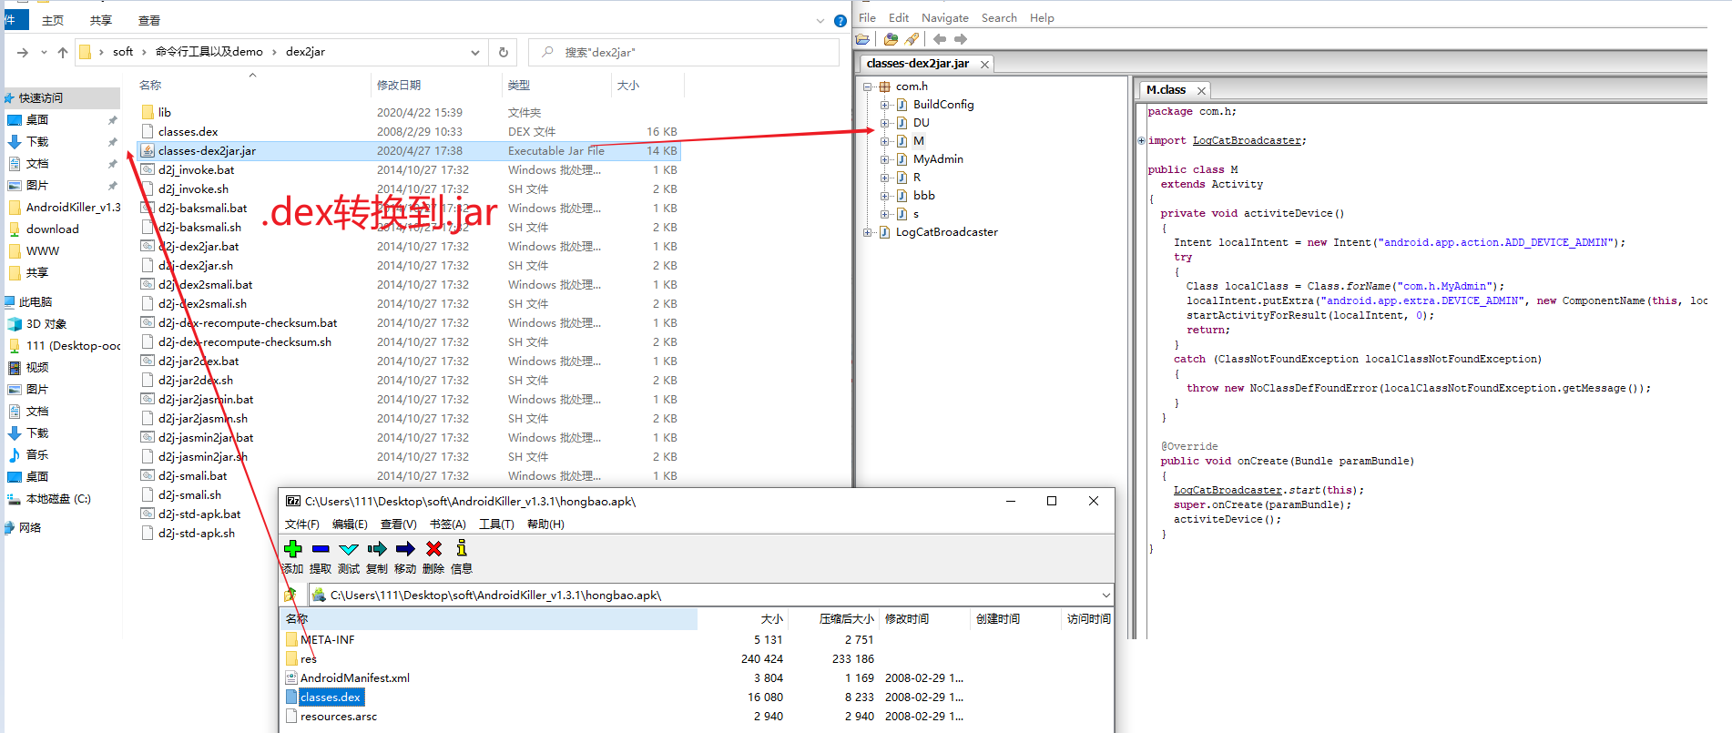Open 7-Zip path dropdown arrow

(1105, 595)
